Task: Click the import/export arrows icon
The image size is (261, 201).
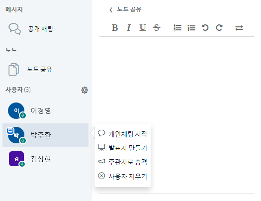Action: point(239,28)
